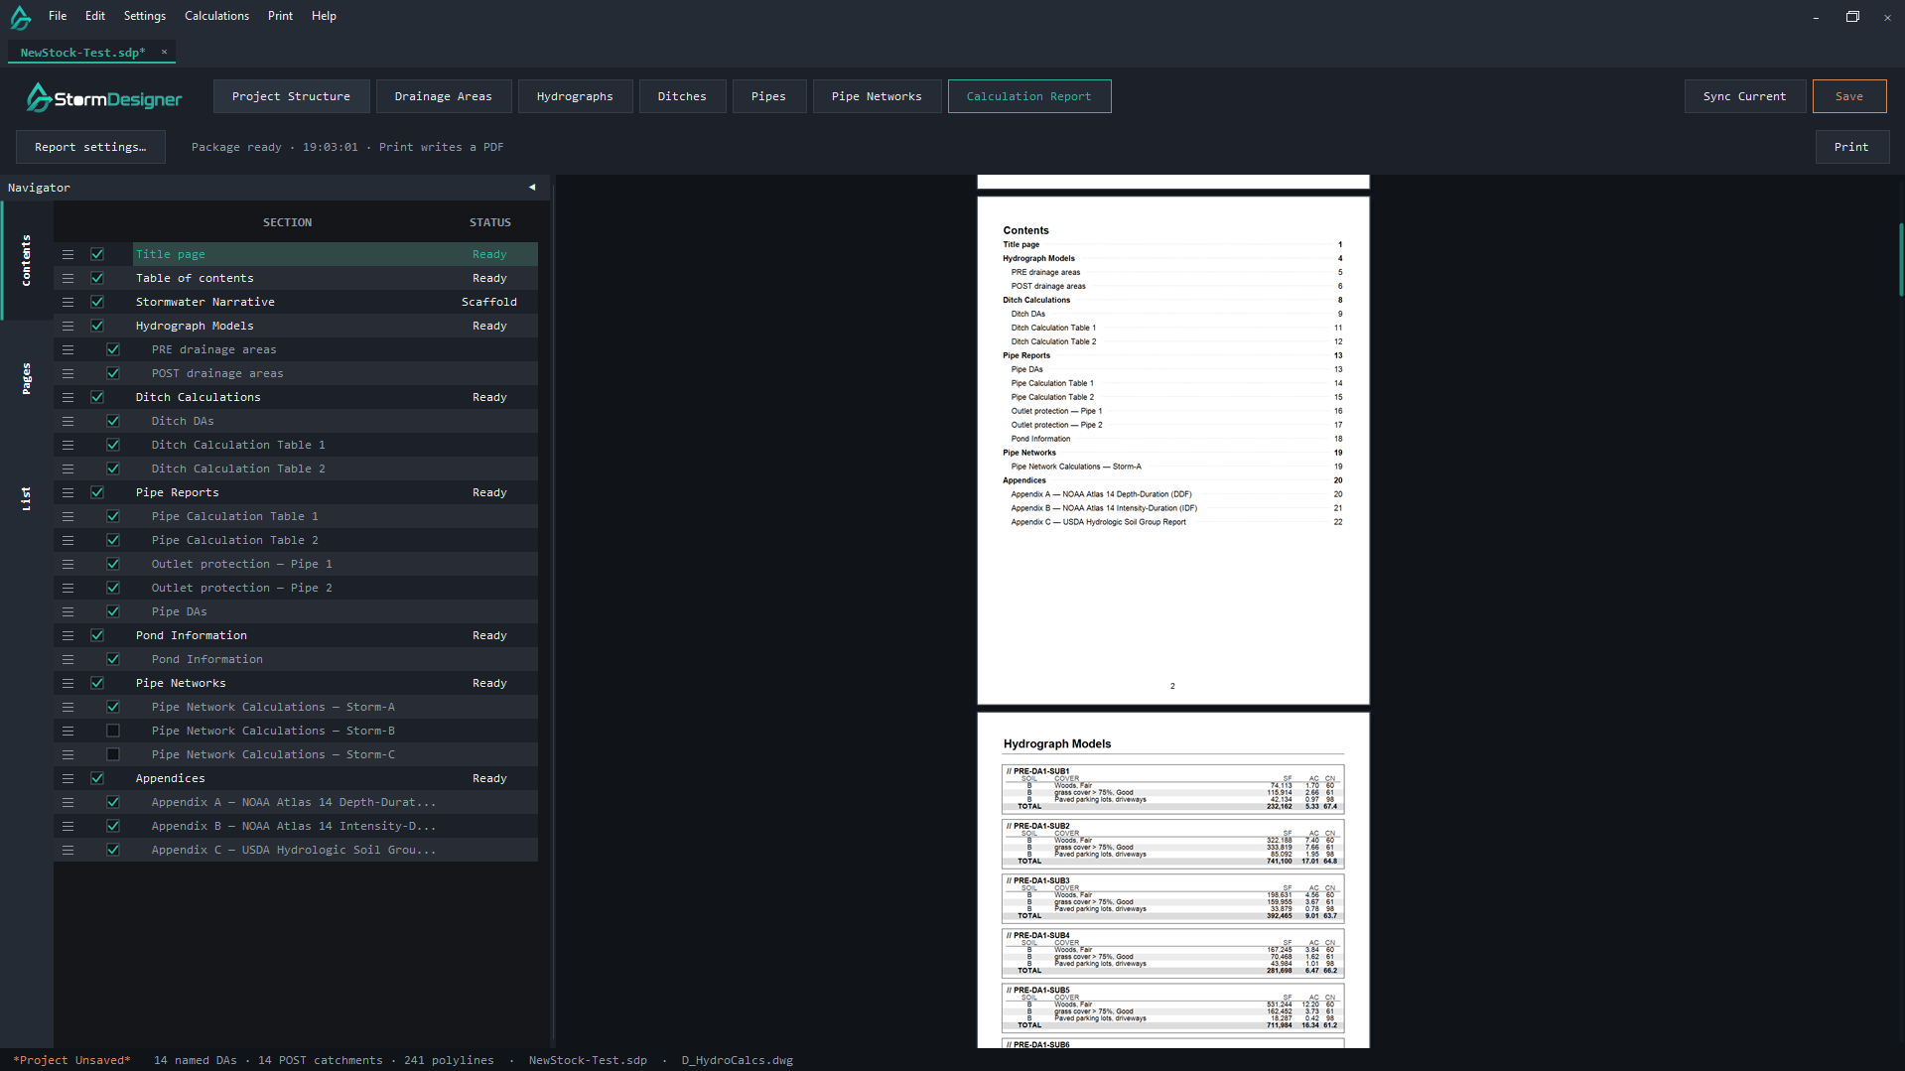The image size is (1905, 1071).
Task: Open the Settings menu
Action: click(x=145, y=16)
